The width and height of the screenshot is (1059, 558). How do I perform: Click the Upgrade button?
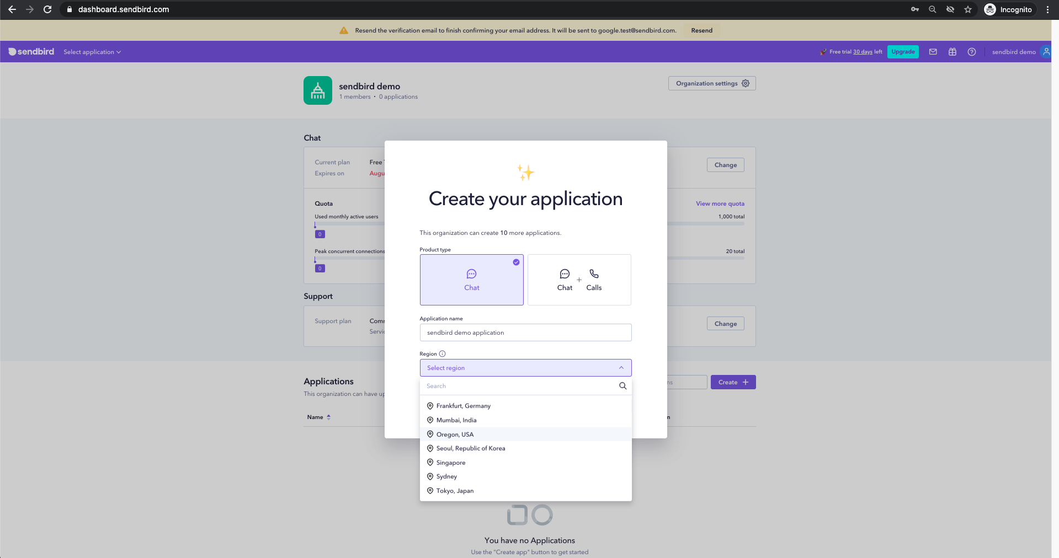[903, 52]
